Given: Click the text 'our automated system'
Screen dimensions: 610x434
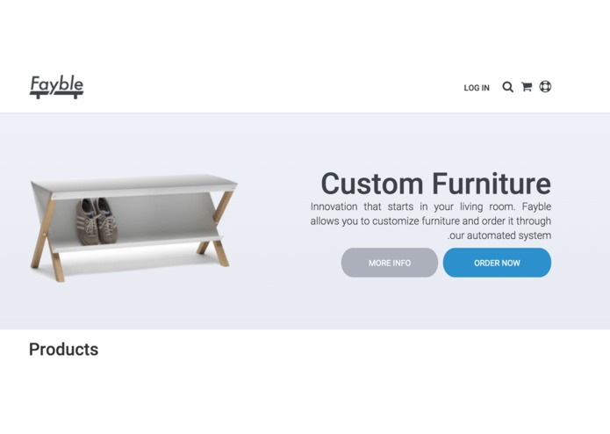Looking at the screenshot, I should click(501, 235).
